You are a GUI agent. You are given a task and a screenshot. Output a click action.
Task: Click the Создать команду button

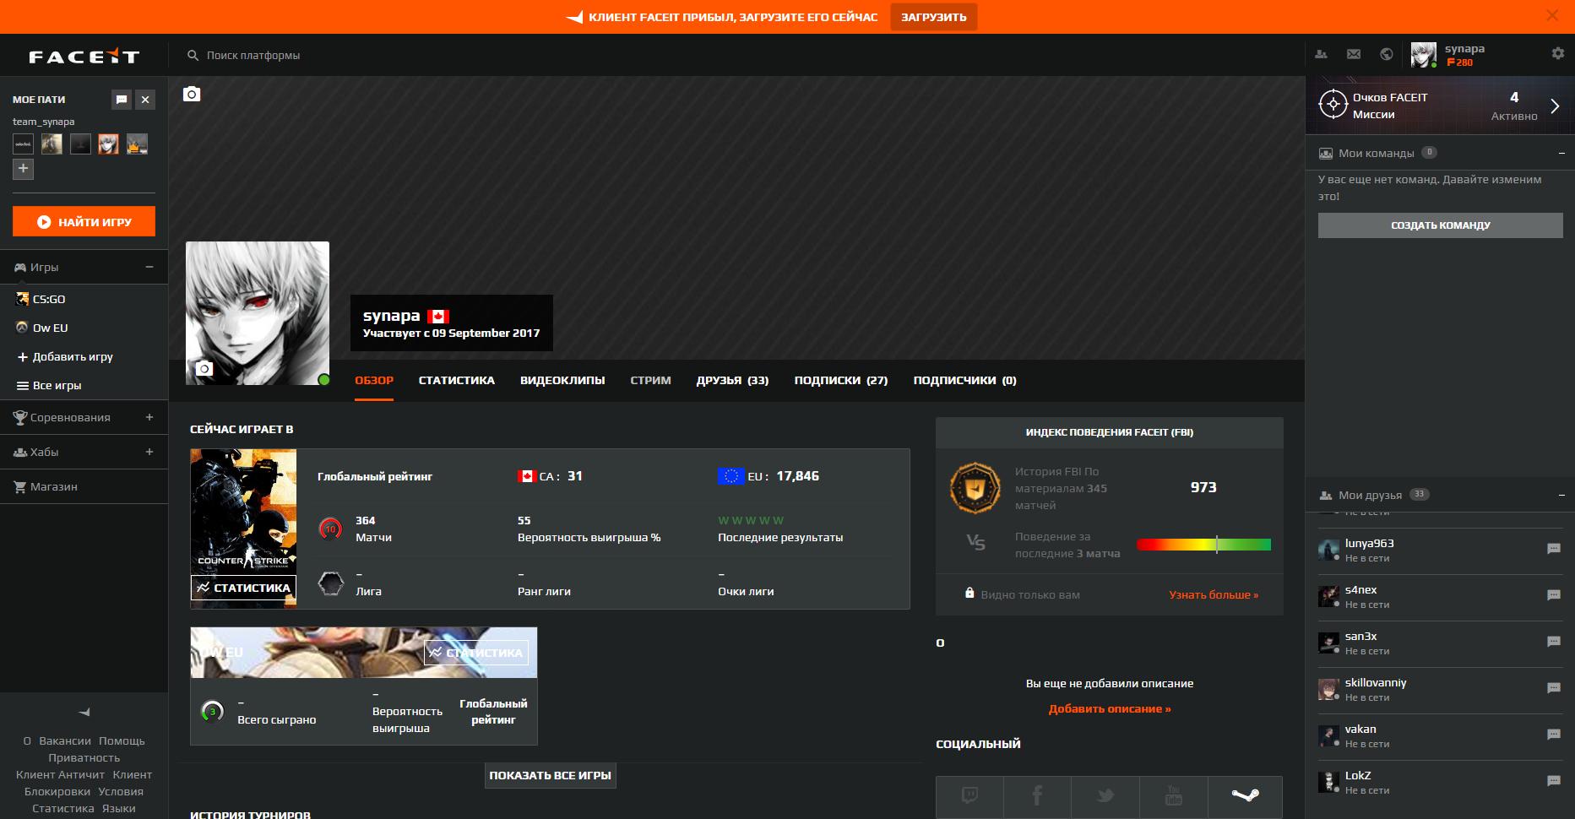[x=1440, y=225]
